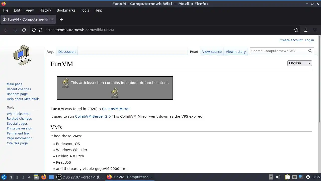
Task: Switch to workspace 2 in the taskbar
Action: [x=17, y=177]
